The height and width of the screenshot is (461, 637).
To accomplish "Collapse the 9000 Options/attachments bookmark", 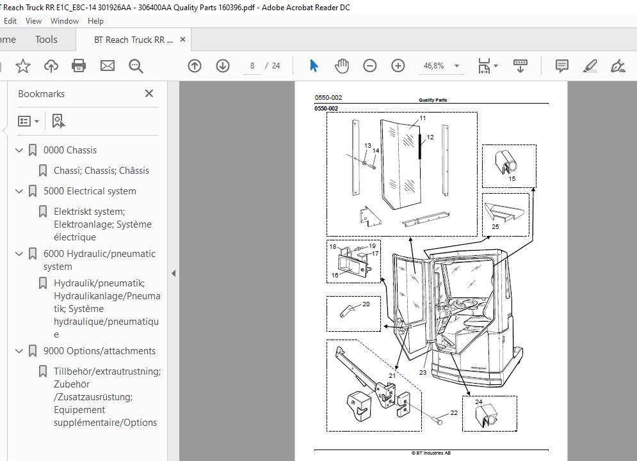I will [19, 351].
